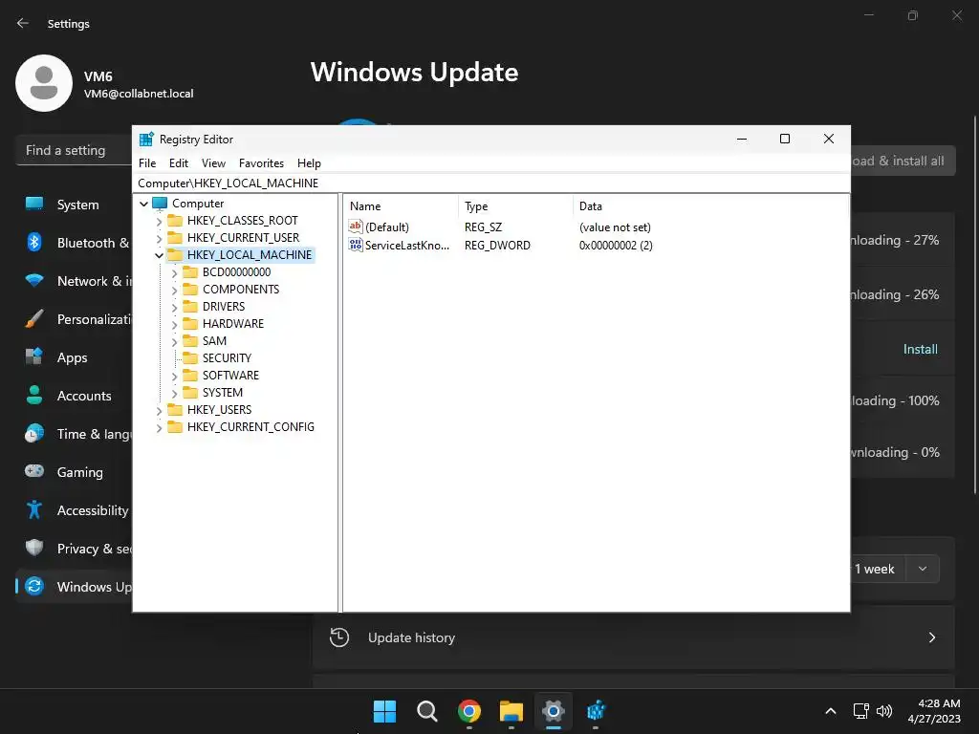This screenshot has height=734, width=979.
Task: Select the 0x00000002 (2) data cell
Action: pyautogui.click(x=616, y=246)
